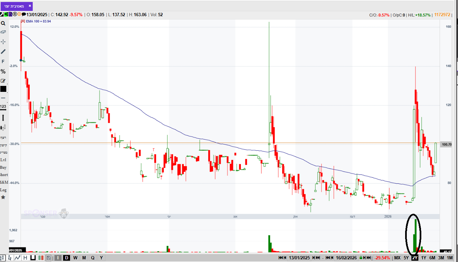The width and height of the screenshot is (458, 262).
Task: Open the speech bubble comments icon
Action: pyautogui.click(x=23, y=15)
